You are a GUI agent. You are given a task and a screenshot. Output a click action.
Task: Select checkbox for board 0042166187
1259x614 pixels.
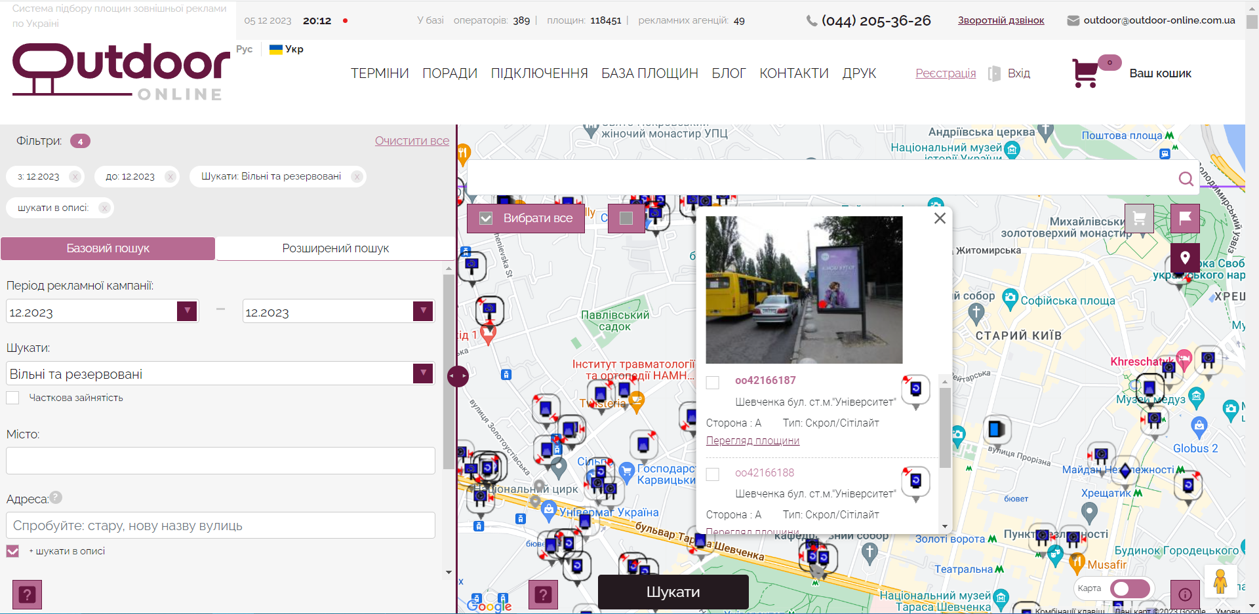coord(713,383)
